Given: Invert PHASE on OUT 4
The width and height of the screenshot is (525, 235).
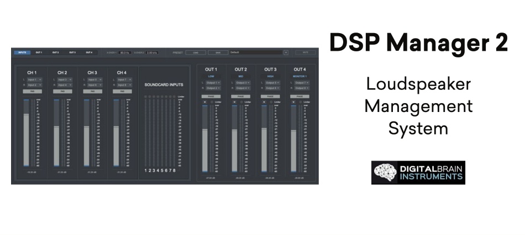Looking at the screenshot, I should [300, 97].
